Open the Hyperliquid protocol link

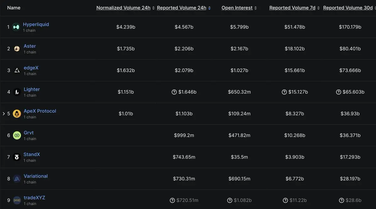pos(36,24)
